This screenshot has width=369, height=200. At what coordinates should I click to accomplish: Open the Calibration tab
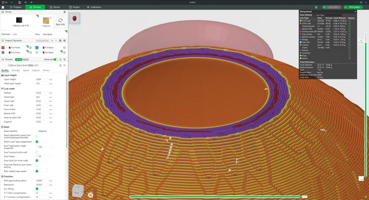(94, 7)
